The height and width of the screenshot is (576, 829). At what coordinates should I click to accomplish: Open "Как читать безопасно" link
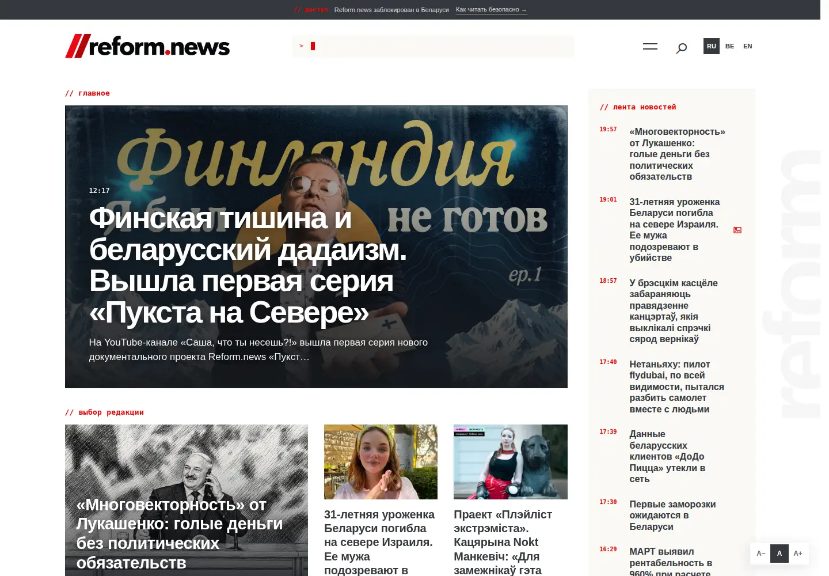(491, 10)
